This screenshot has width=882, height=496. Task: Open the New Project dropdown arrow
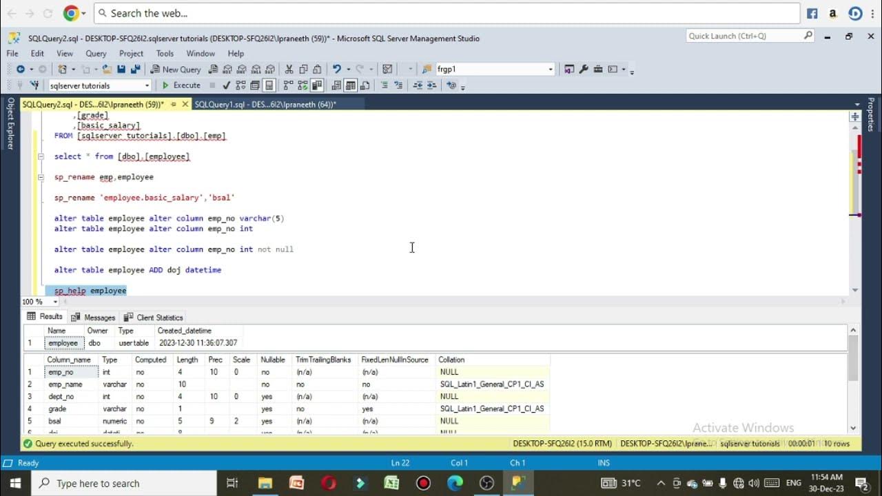[73, 69]
